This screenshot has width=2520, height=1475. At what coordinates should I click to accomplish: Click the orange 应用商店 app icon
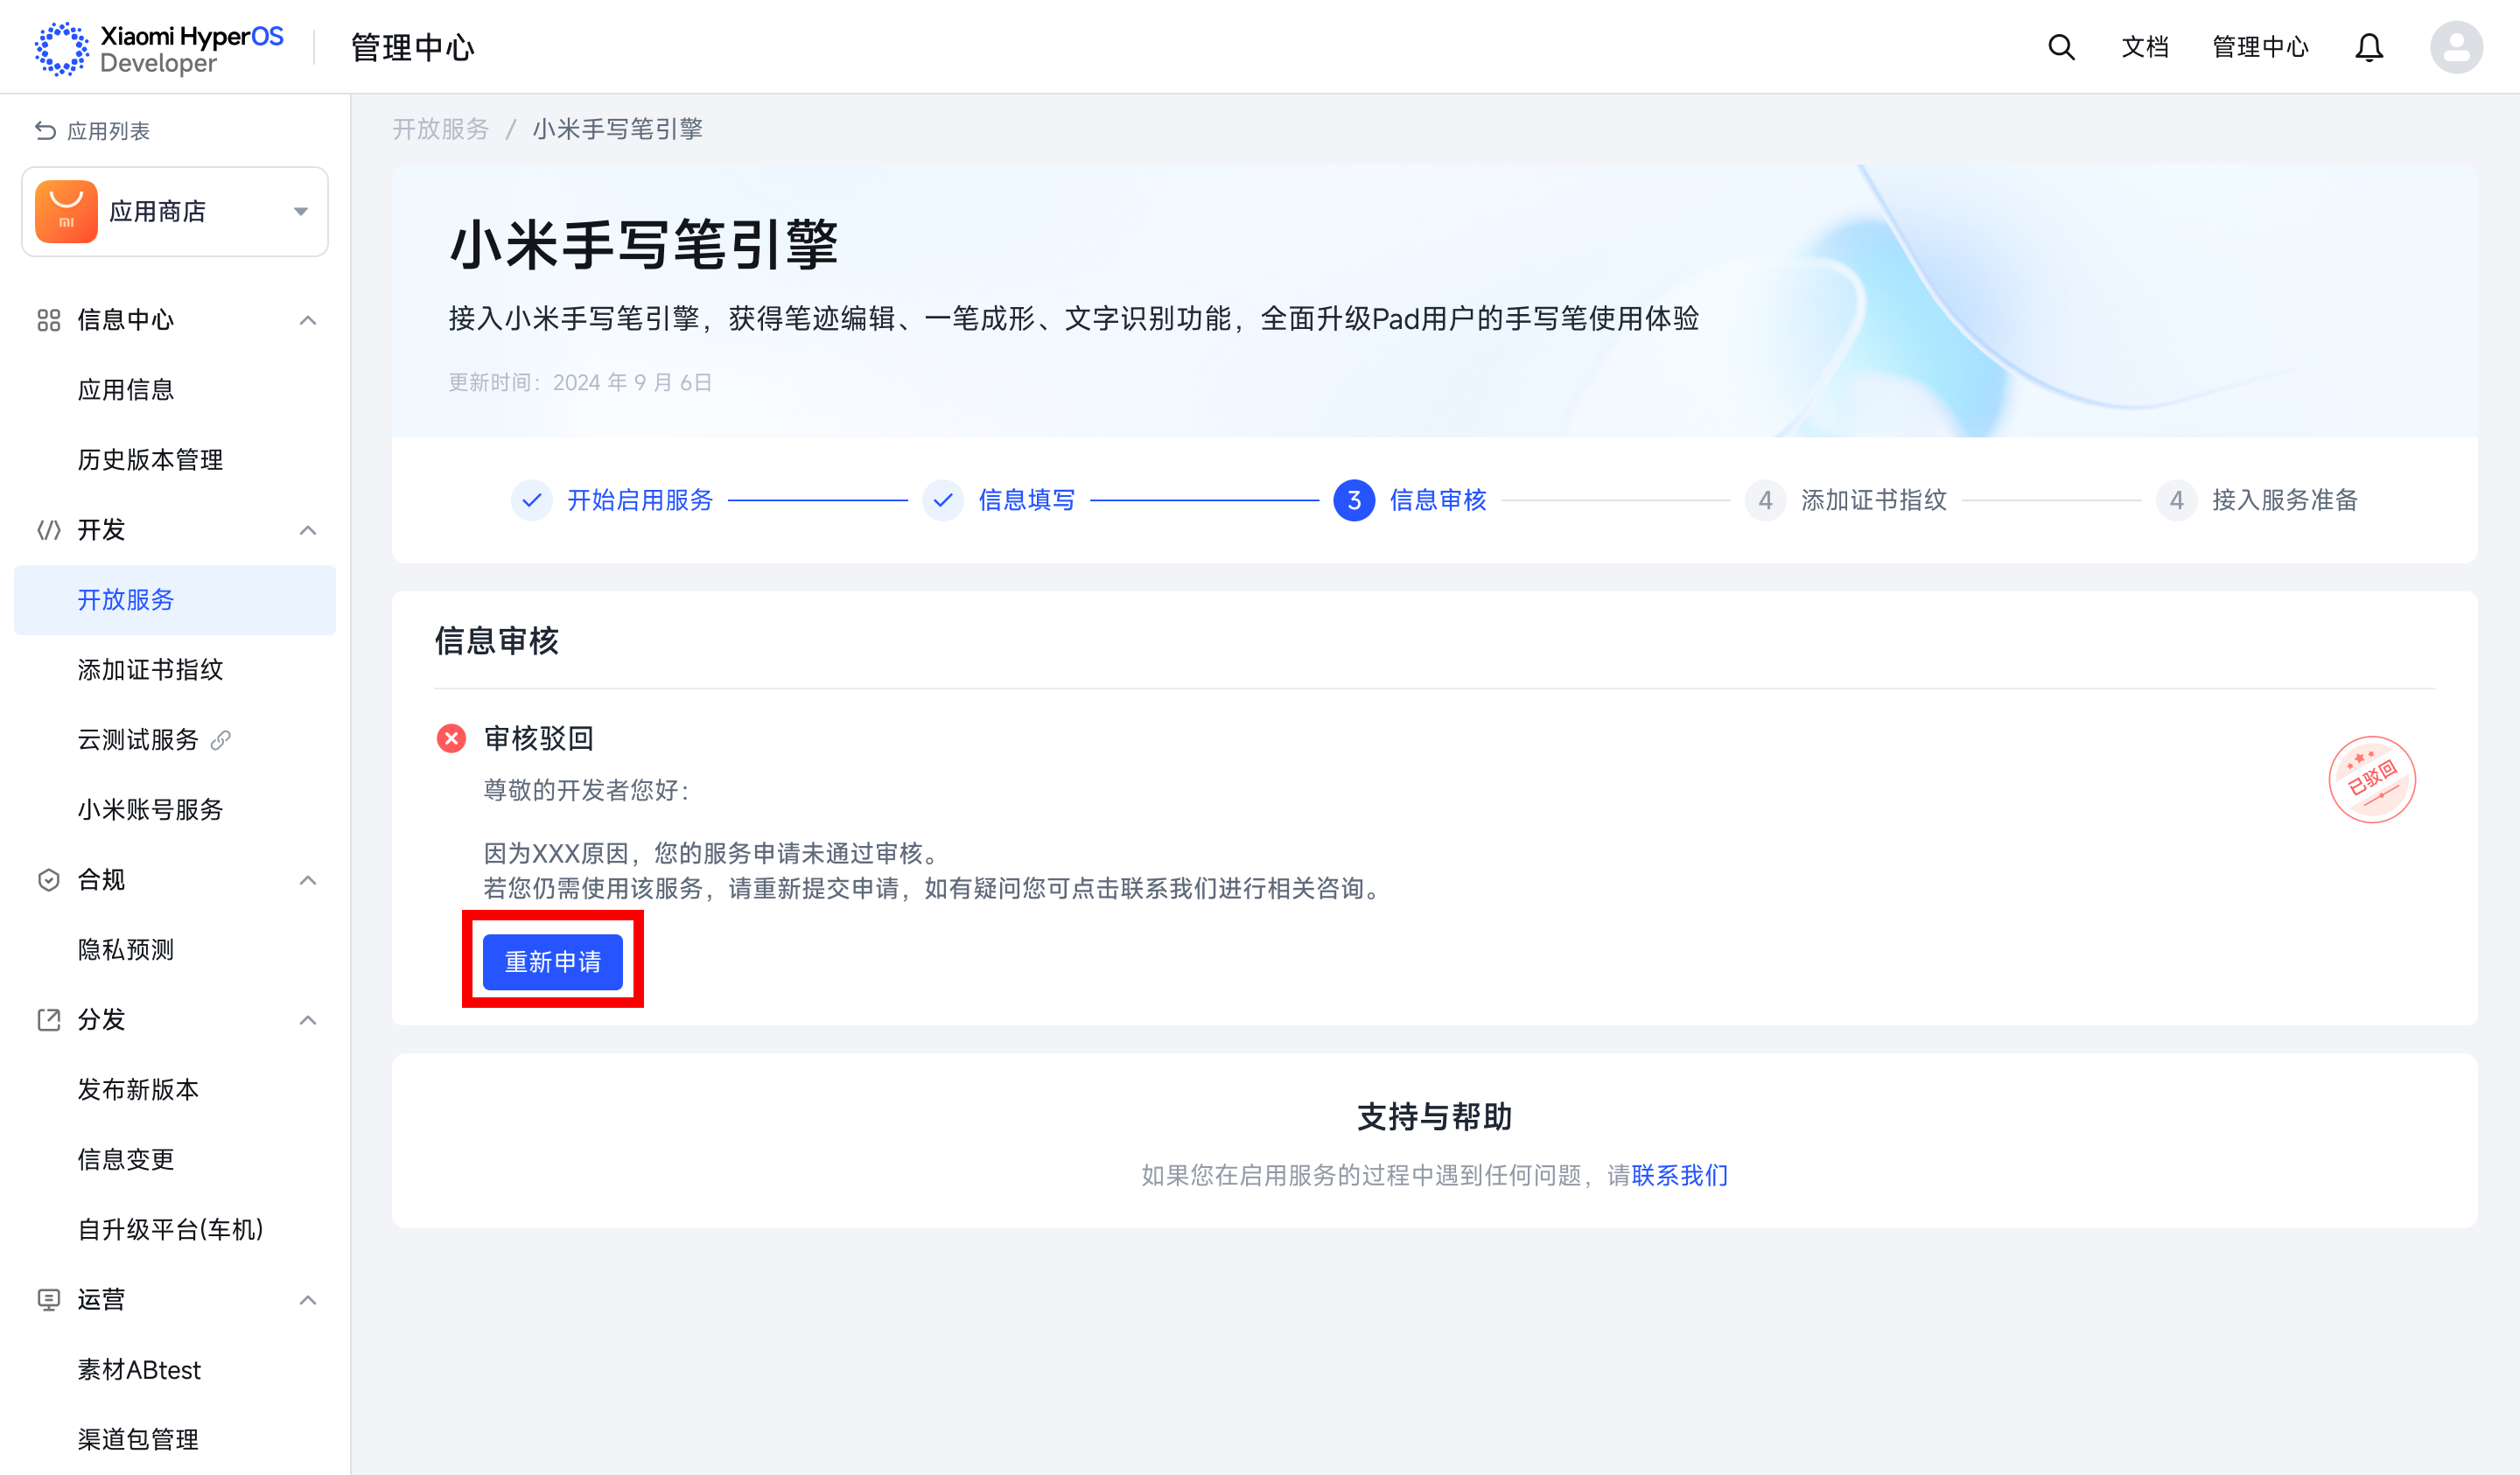tap(66, 211)
